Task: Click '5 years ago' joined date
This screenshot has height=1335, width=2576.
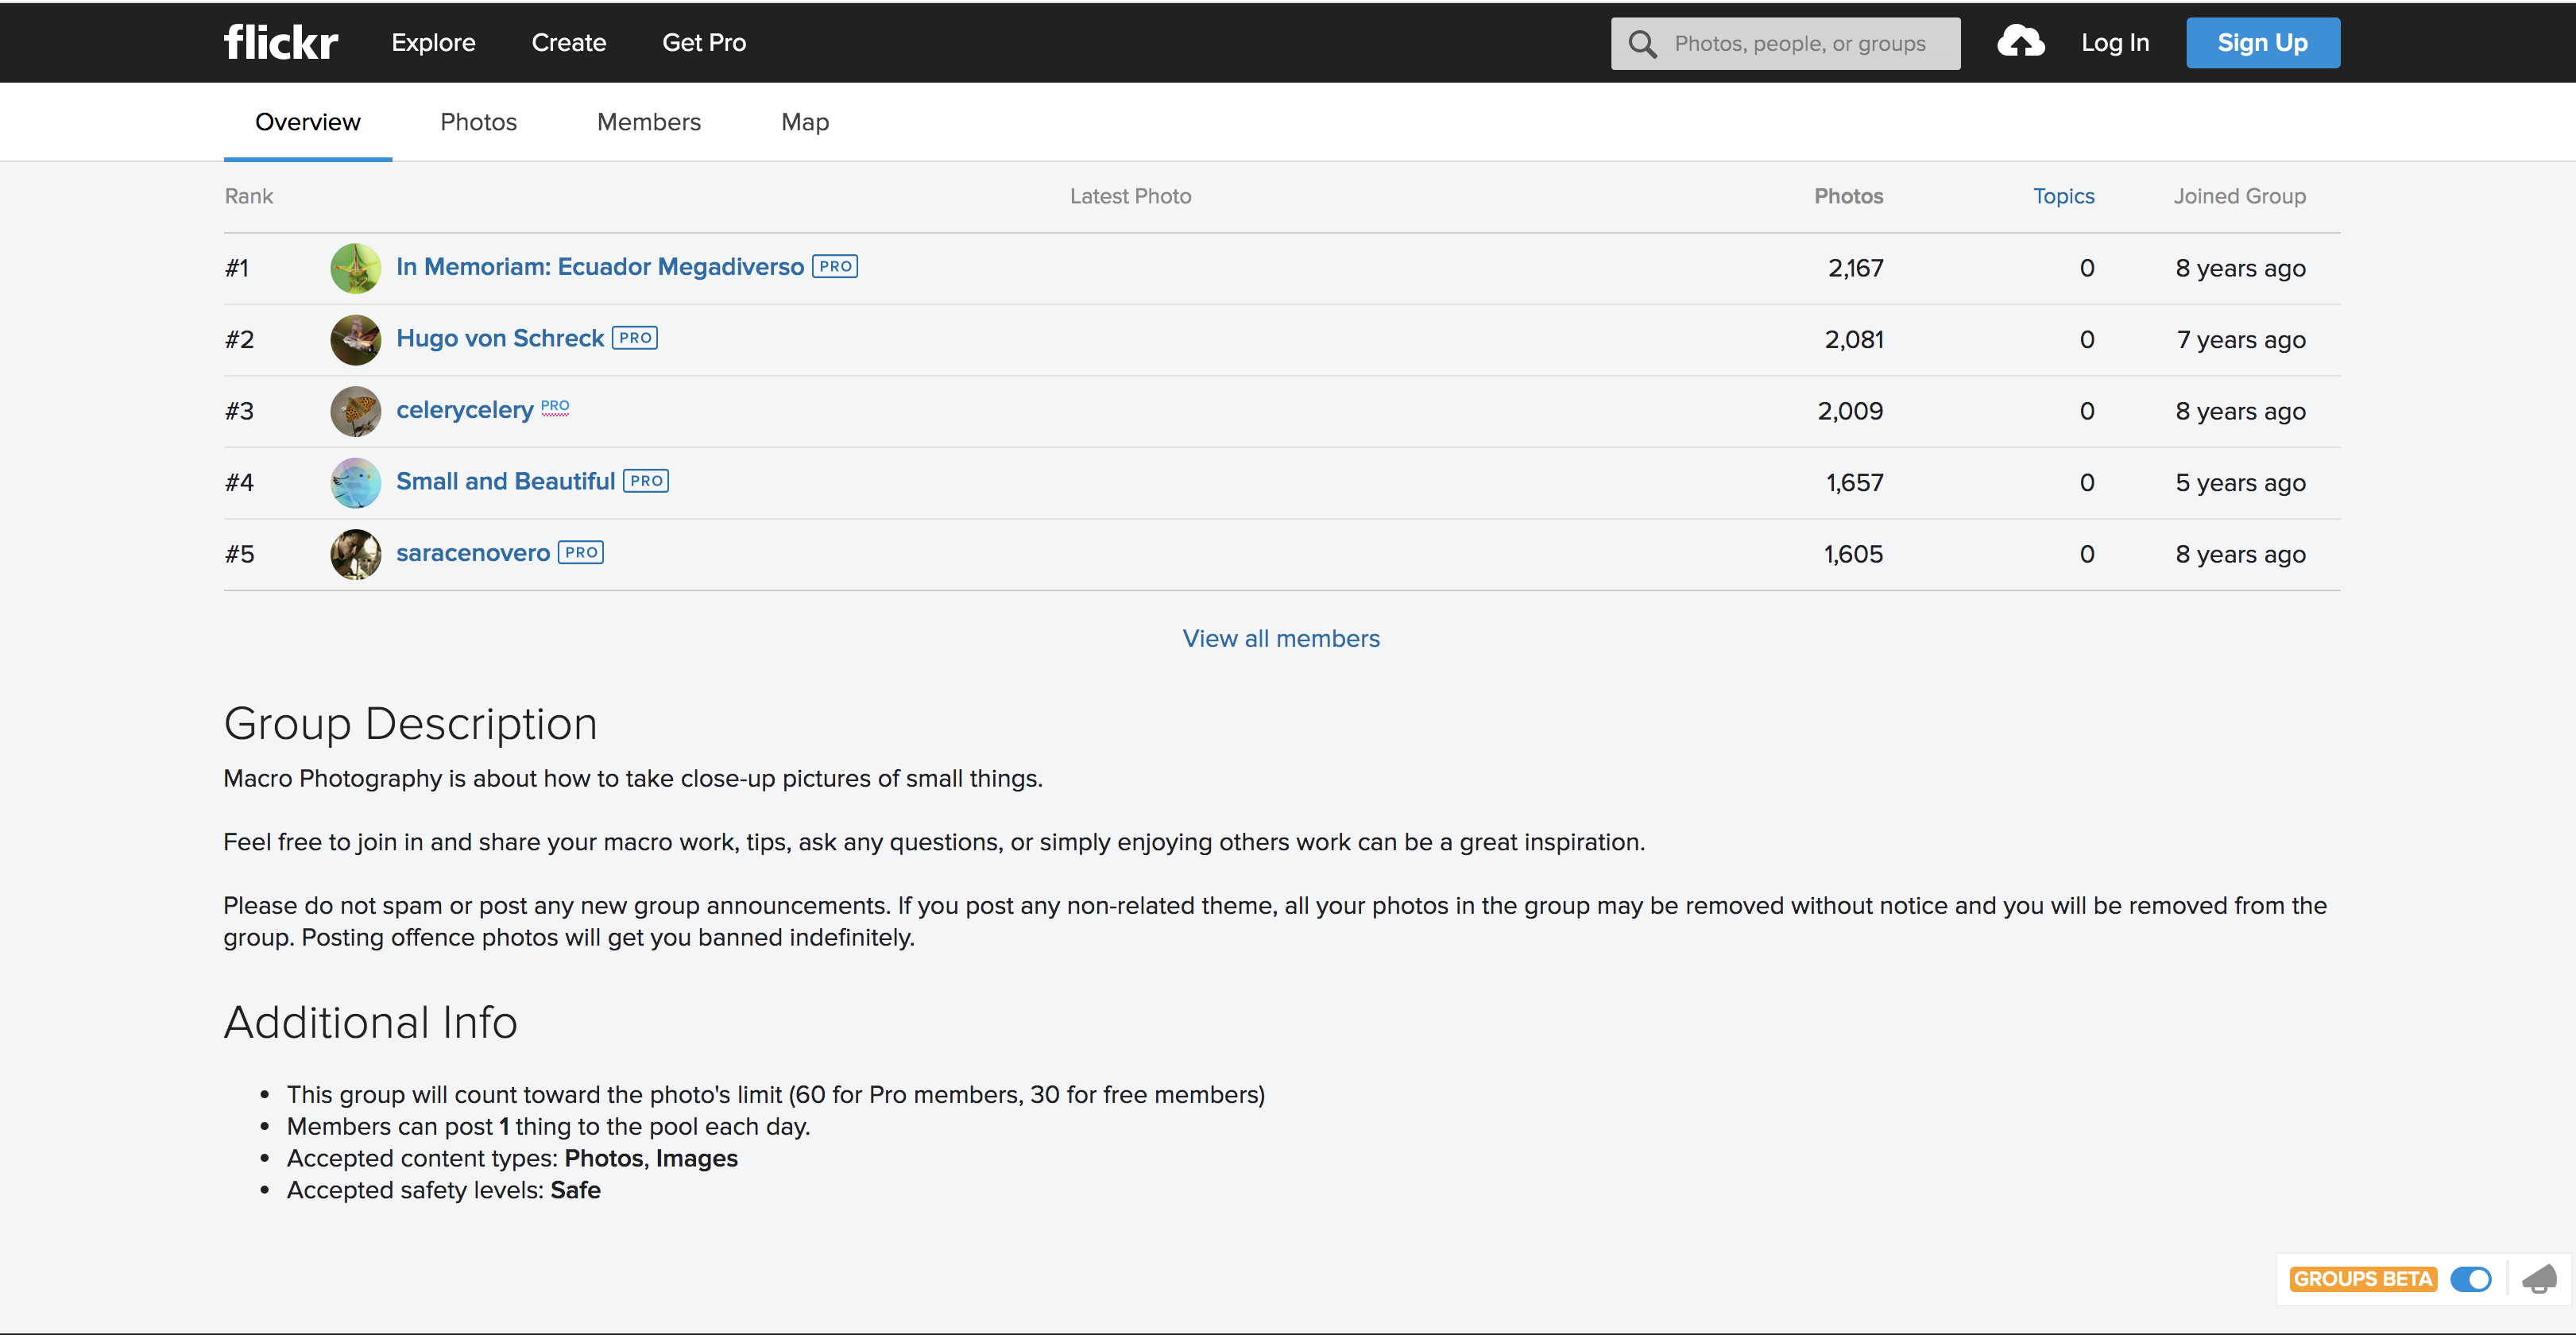Action: (x=2240, y=483)
